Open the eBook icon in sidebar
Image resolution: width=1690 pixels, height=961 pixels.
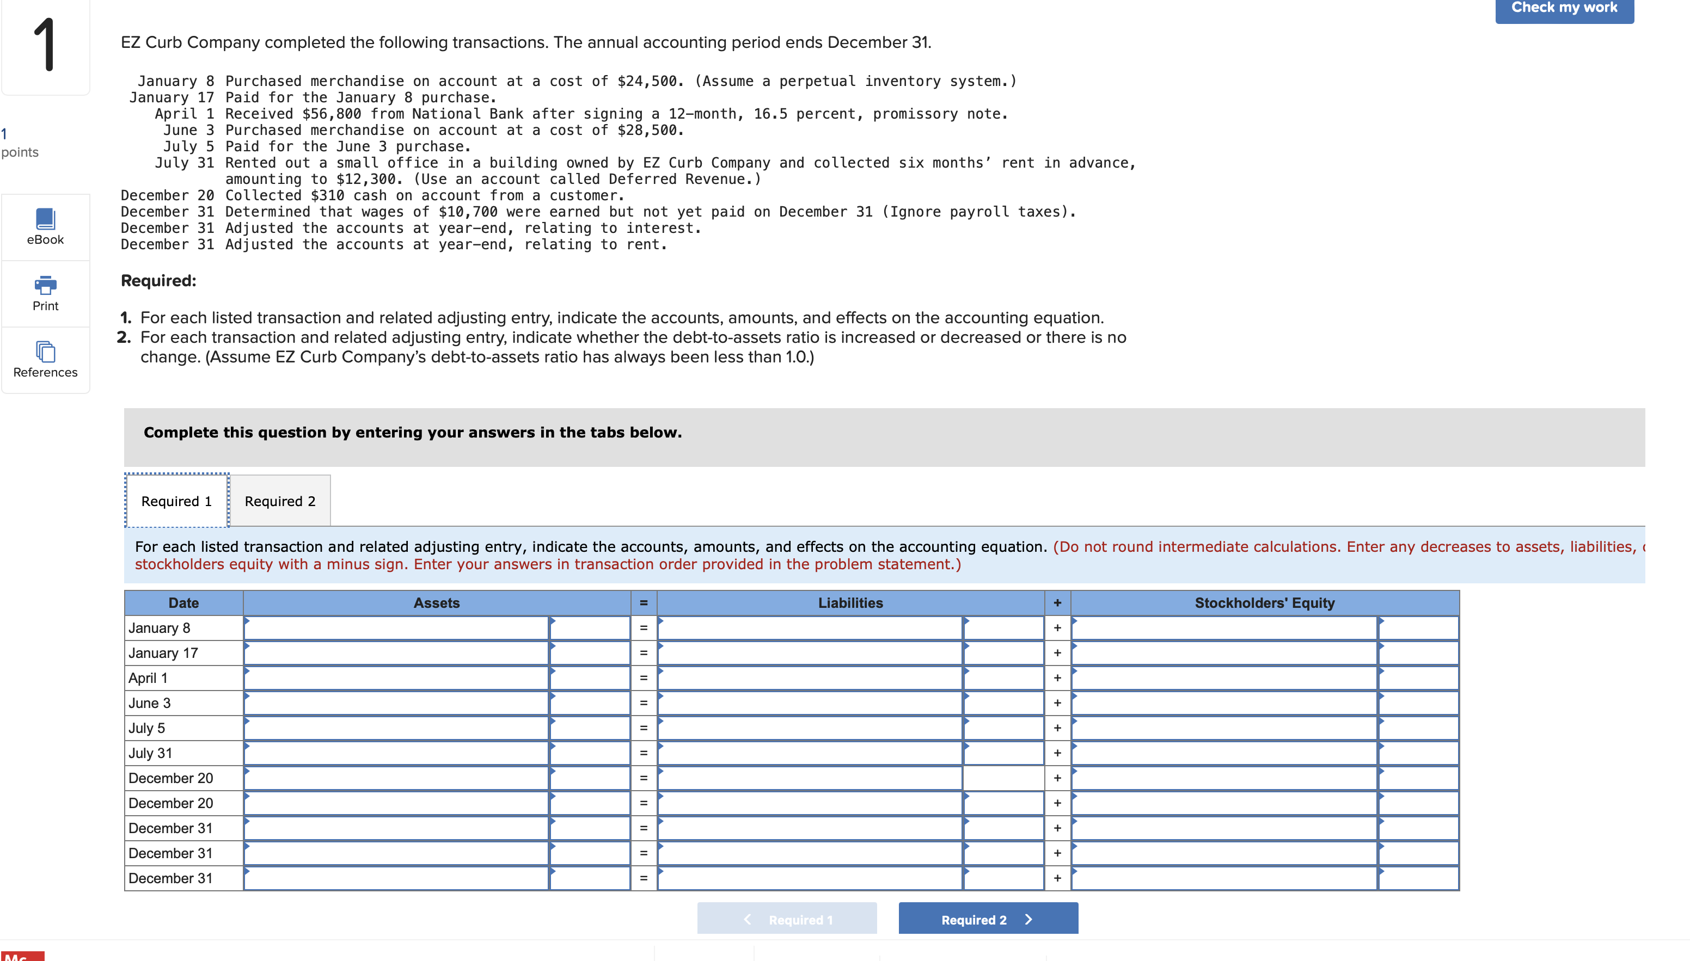coord(45,219)
